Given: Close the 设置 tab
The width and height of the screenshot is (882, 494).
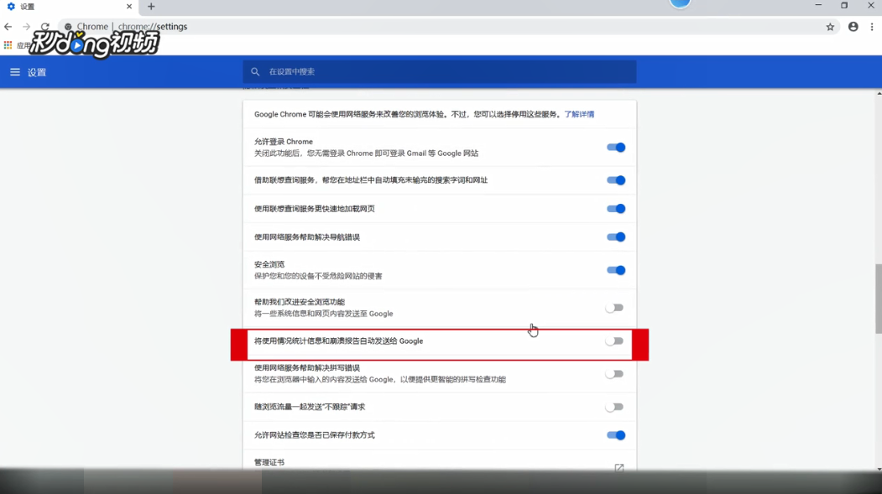Looking at the screenshot, I should point(128,7).
